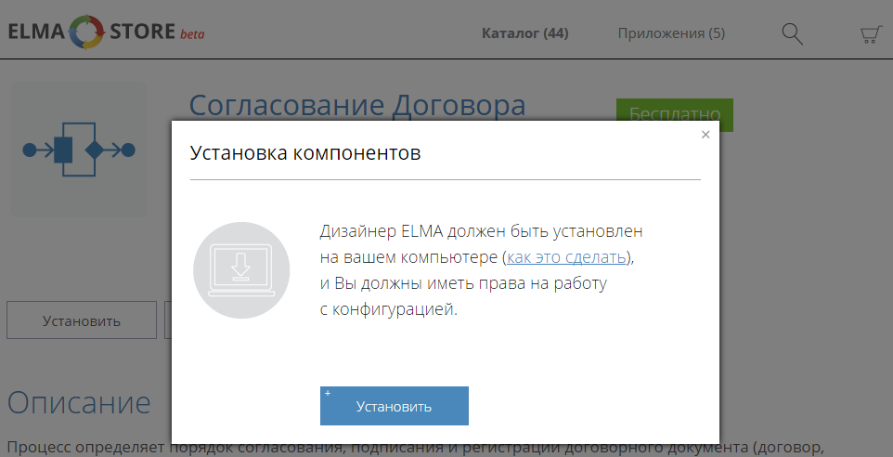Open the search magnifier icon
The height and width of the screenshot is (457, 893).
(x=792, y=34)
